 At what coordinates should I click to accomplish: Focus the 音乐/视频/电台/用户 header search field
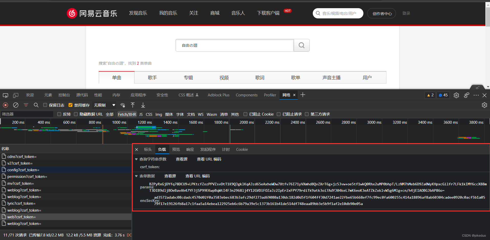coord(338,13)
